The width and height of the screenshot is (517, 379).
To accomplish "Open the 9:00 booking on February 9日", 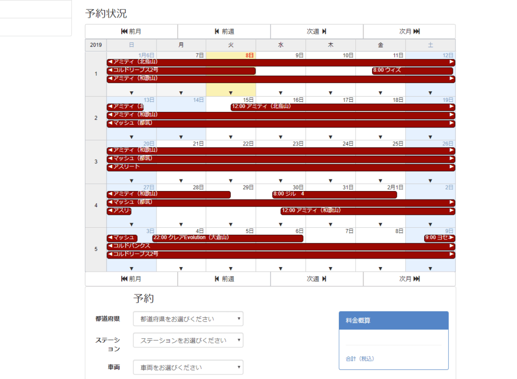I will pyautogui.click(x=440, y=238).
